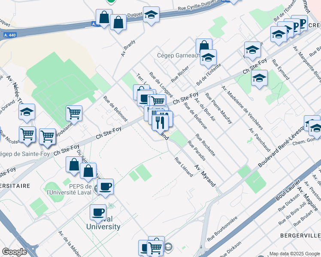The width and height of the screenshot is (321, 257).
Task: Click the gray school POI icon at the bottom
Action: [168, 247]
